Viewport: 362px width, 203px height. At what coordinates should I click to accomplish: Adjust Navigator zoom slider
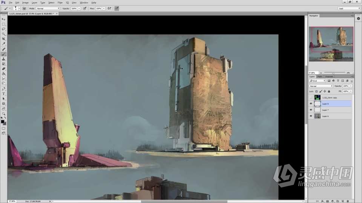point(333,73)
